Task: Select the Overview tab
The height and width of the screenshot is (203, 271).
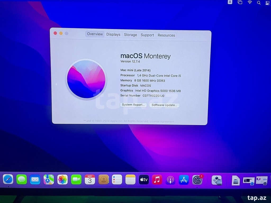Action: tap(95, 34)
